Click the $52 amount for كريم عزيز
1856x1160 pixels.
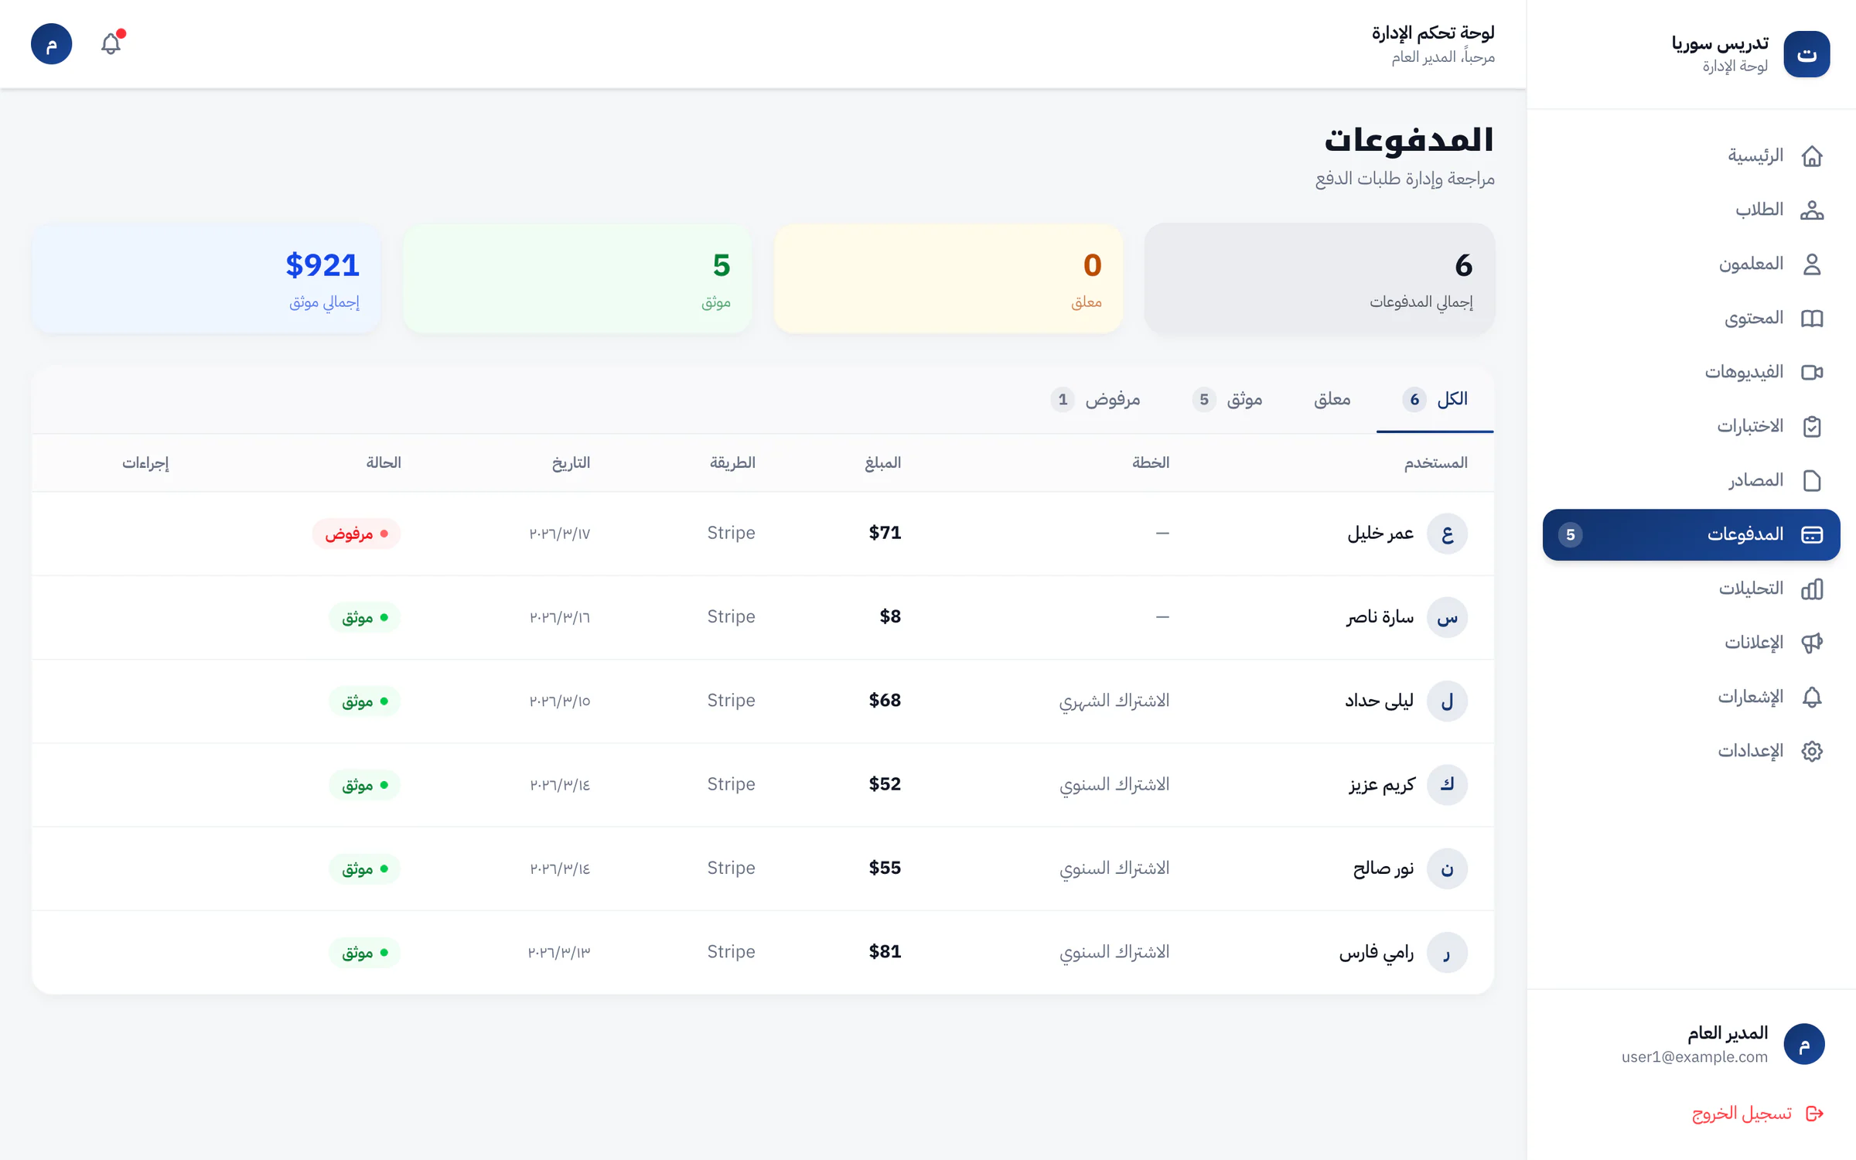pyautogui.click(x=885, y=784)
